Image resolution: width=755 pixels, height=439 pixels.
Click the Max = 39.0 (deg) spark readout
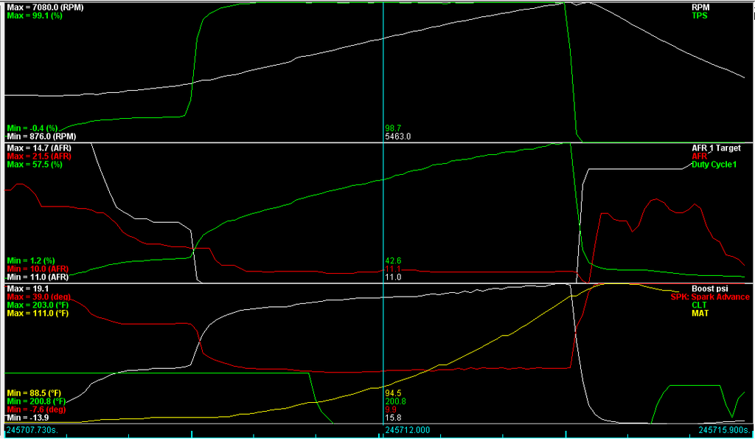click(38, 297)
